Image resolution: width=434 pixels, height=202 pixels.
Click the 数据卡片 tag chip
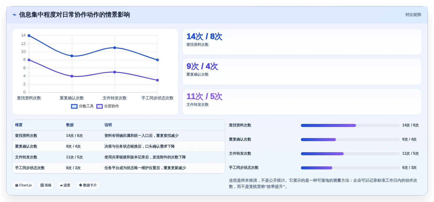(88, 185)
